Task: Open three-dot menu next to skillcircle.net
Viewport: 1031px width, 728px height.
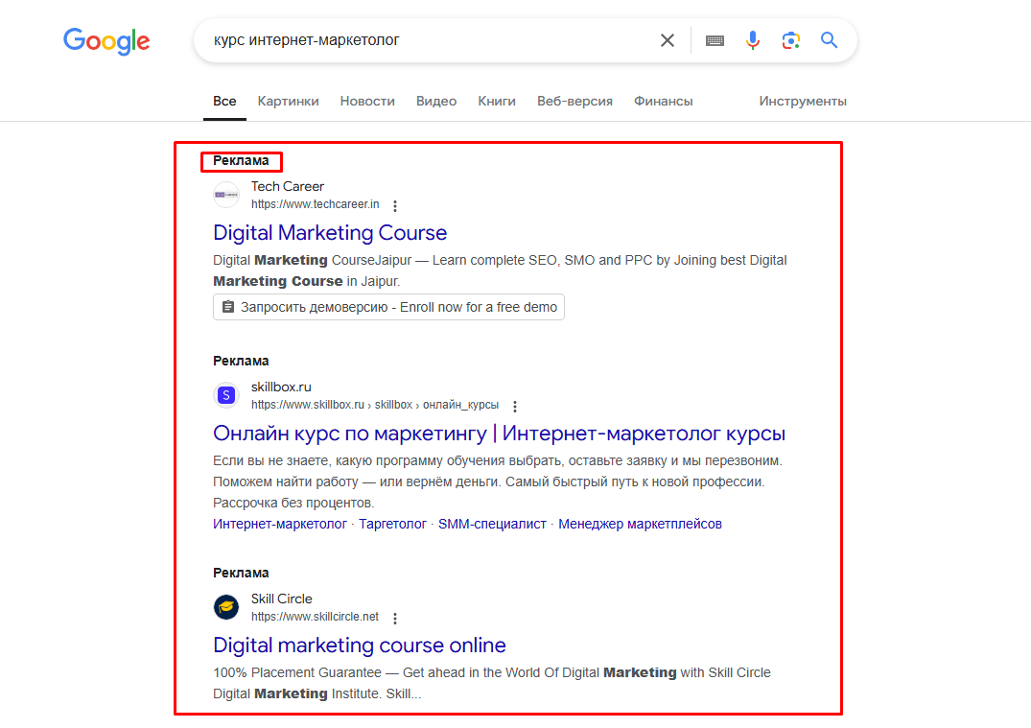Action: point(394,618)
